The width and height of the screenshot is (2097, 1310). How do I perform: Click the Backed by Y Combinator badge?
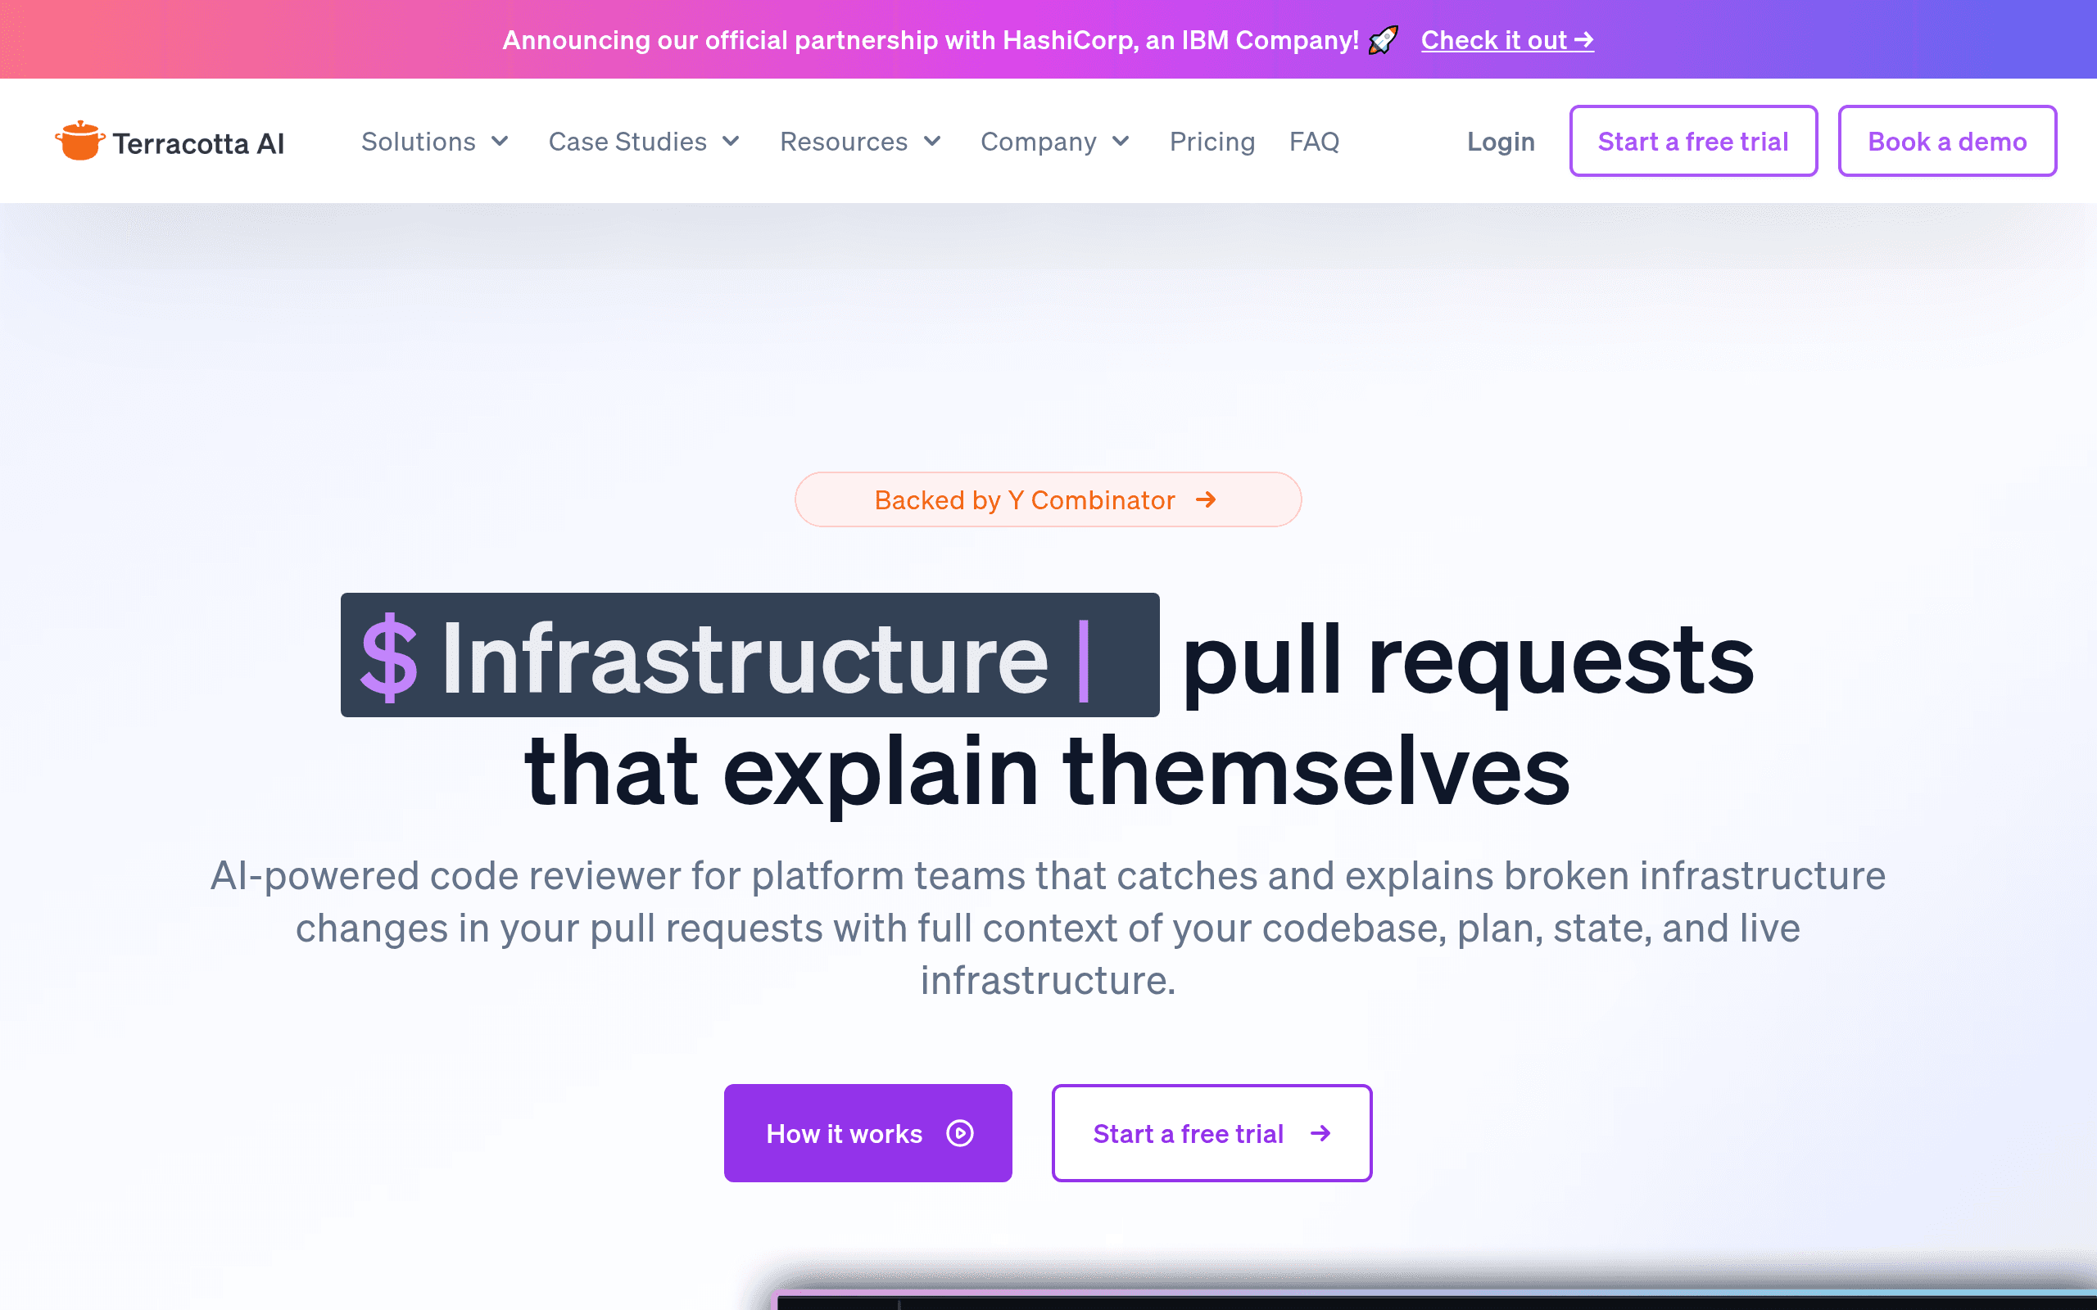(1048, 500)
